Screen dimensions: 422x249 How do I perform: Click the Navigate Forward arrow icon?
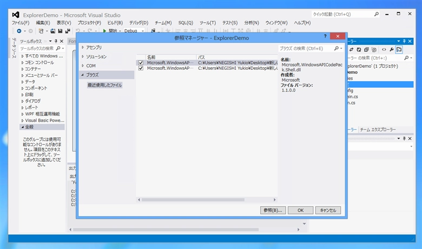coord(30,31)
